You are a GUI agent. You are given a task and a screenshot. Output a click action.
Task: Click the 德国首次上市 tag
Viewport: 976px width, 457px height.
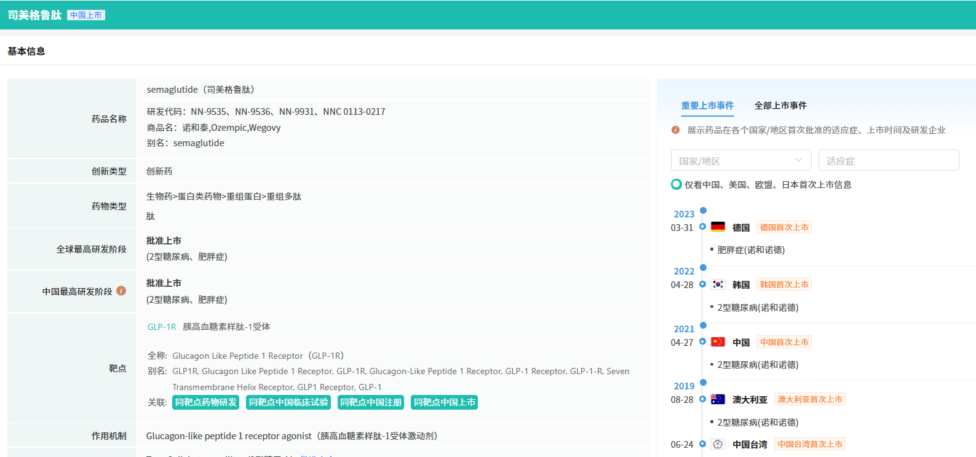[x=784, y=227]
